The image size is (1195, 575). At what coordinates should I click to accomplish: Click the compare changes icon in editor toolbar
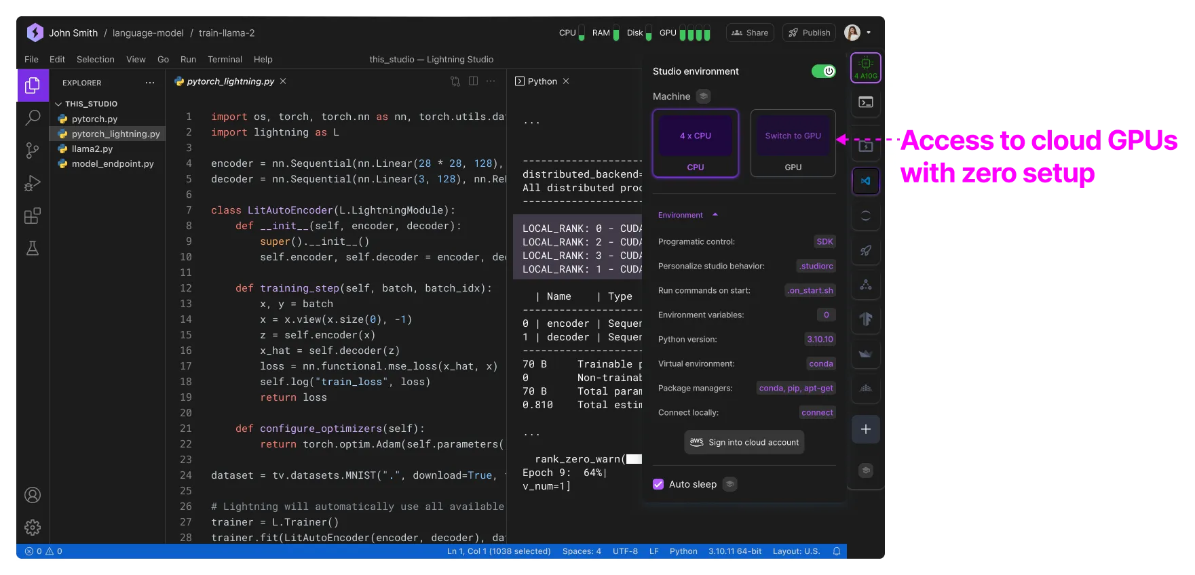455,81
